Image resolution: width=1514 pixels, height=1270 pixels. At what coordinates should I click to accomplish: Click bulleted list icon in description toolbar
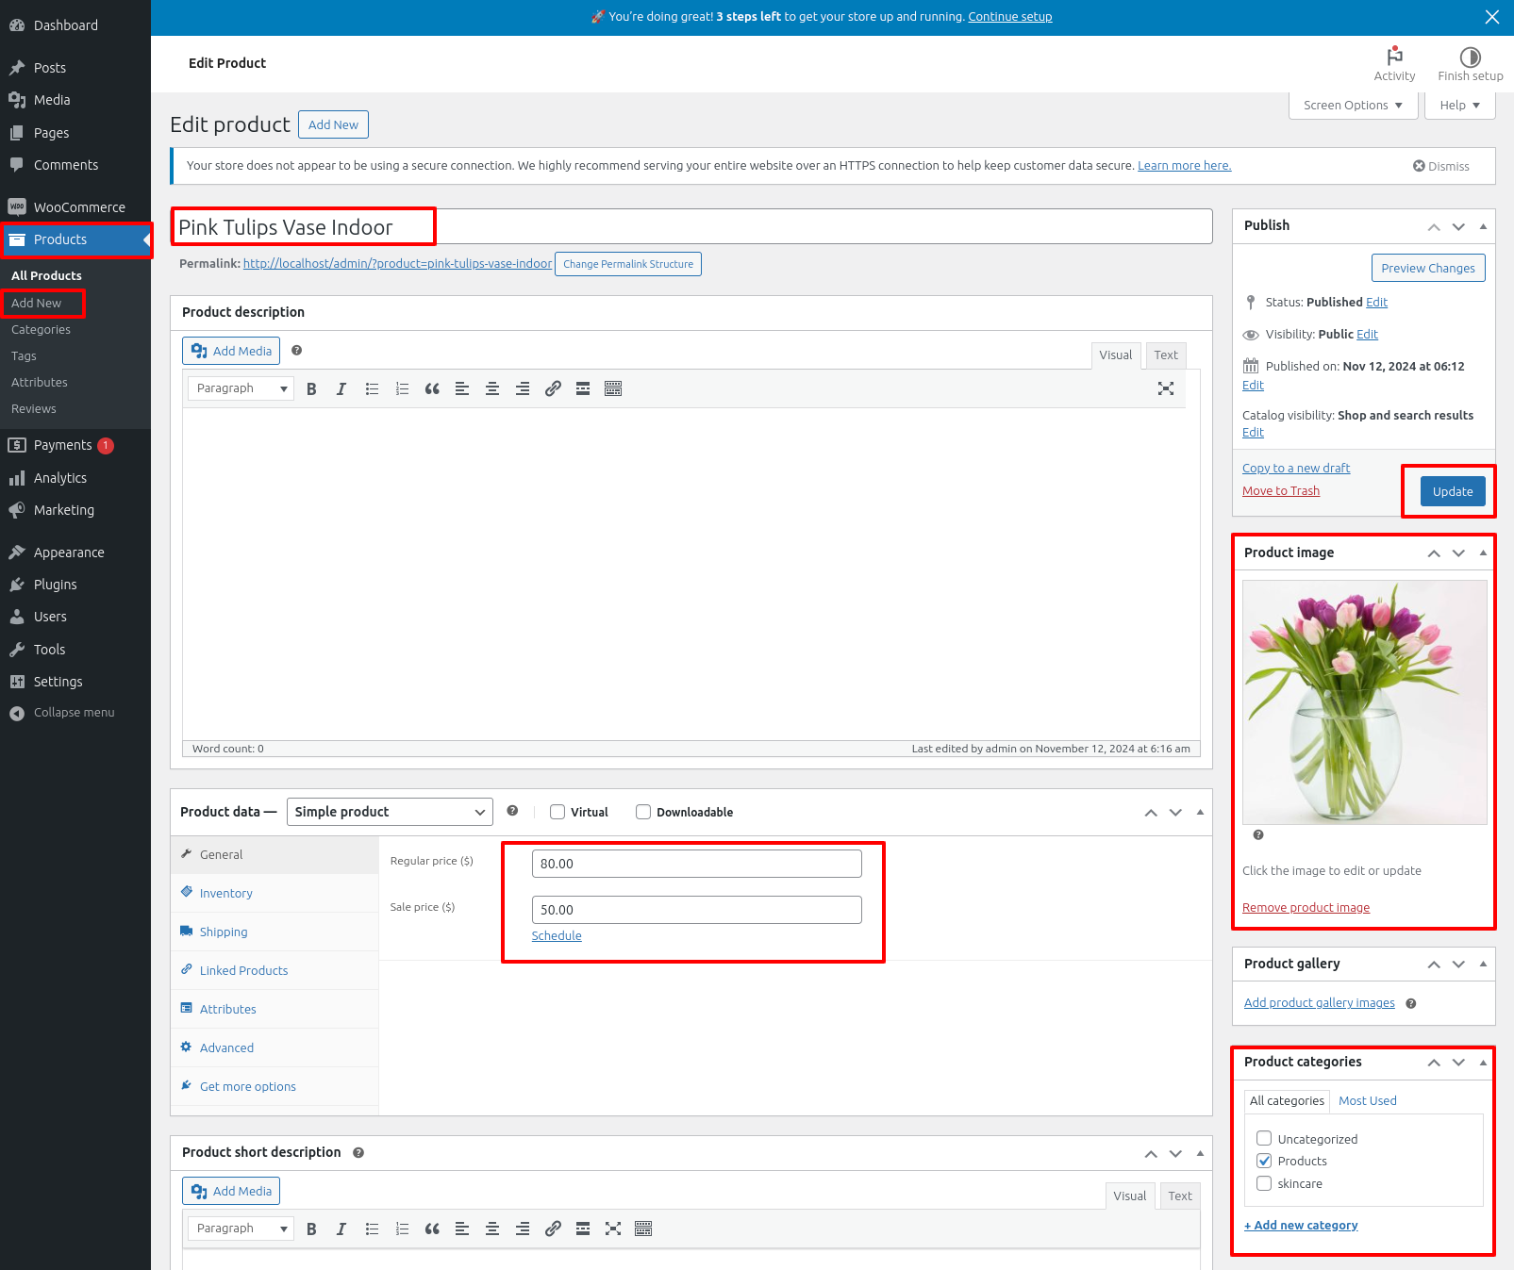coord(372,388)
